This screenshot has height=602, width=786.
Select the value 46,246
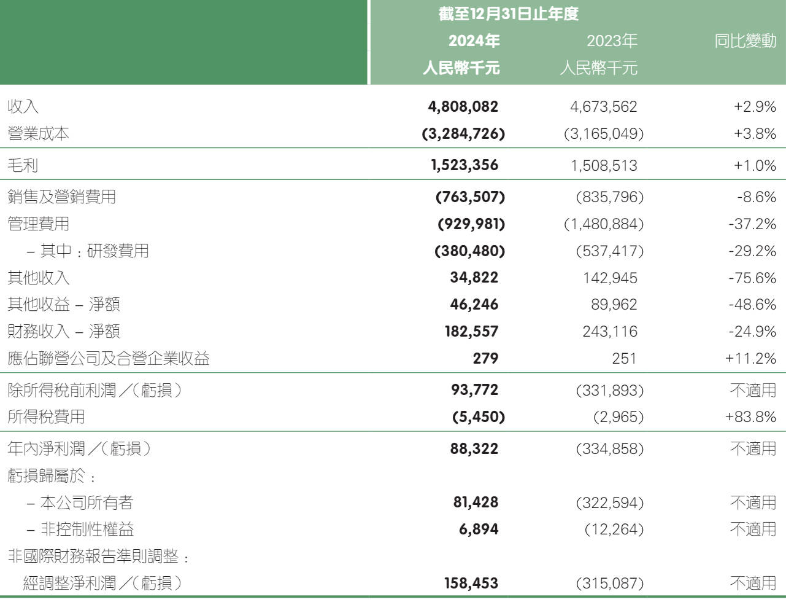point(474,304)
